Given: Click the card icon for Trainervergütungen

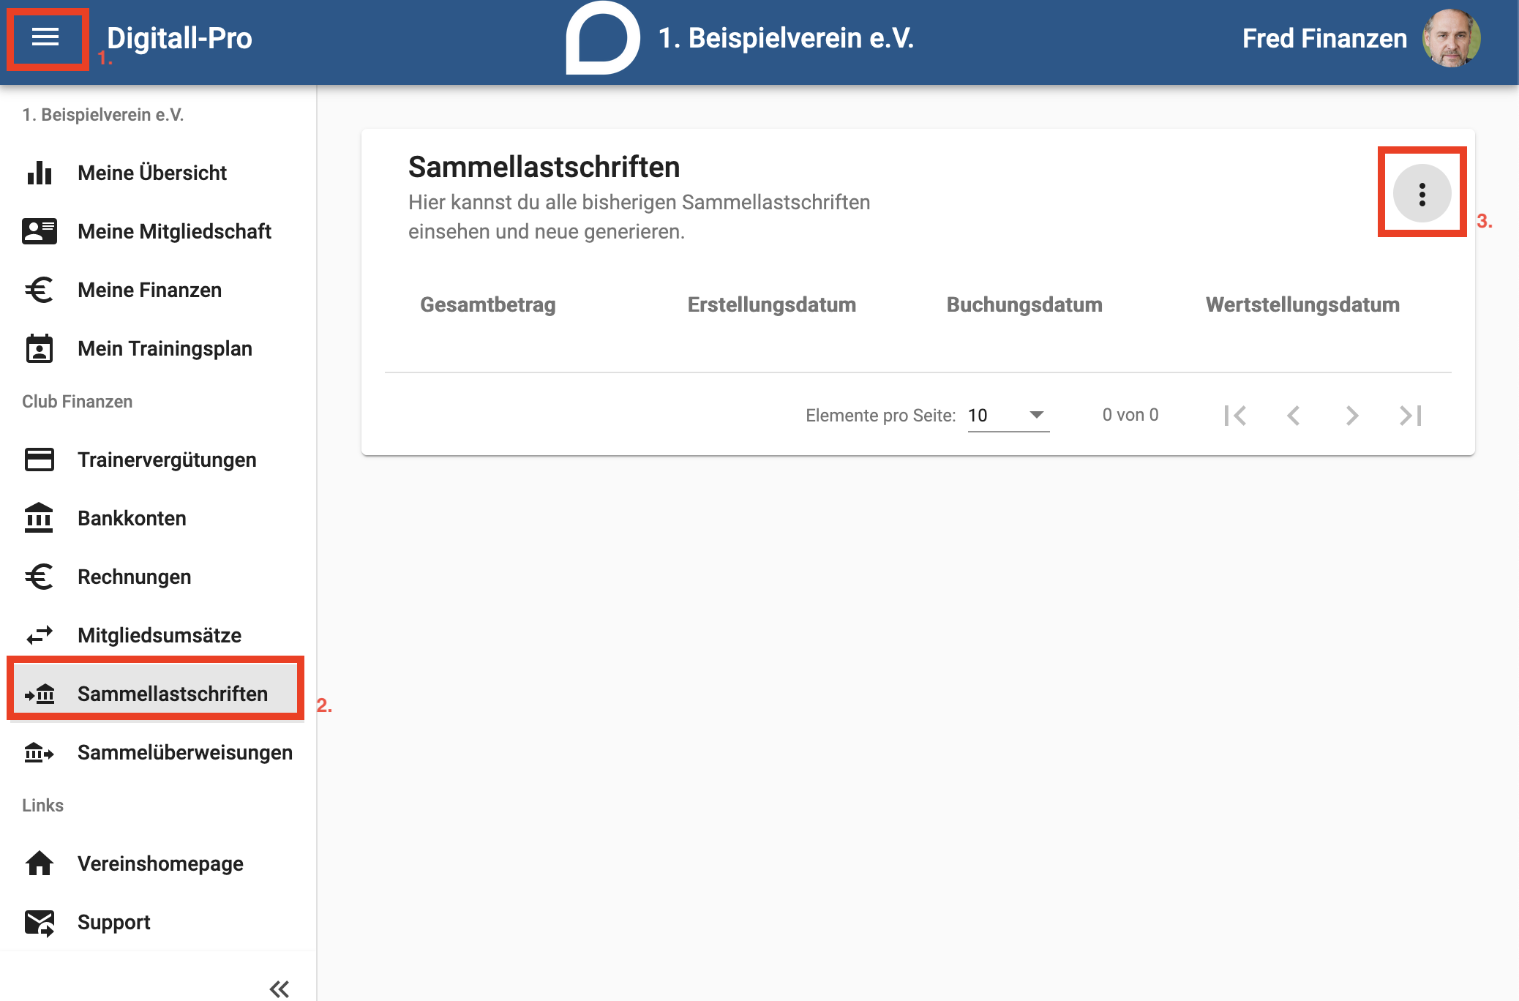Looking at the screenshot, I should pos(40,460).
